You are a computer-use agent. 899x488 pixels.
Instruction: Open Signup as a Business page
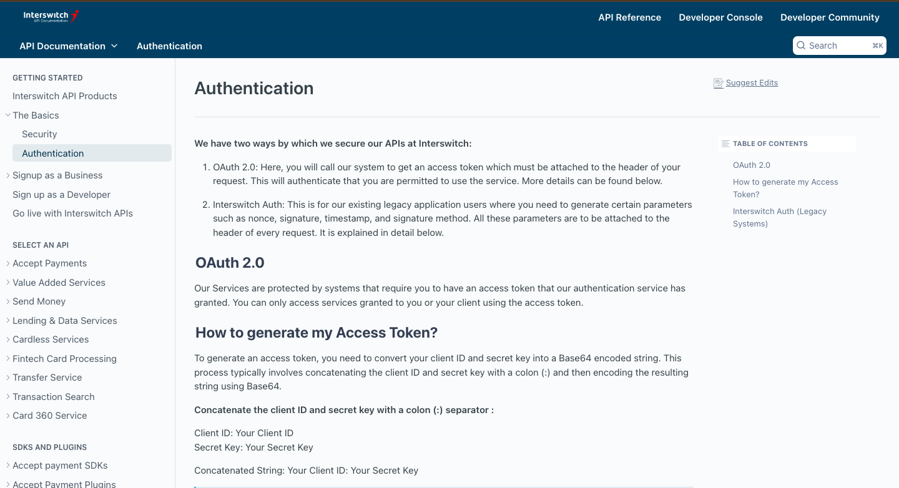(x=57, y=175)
